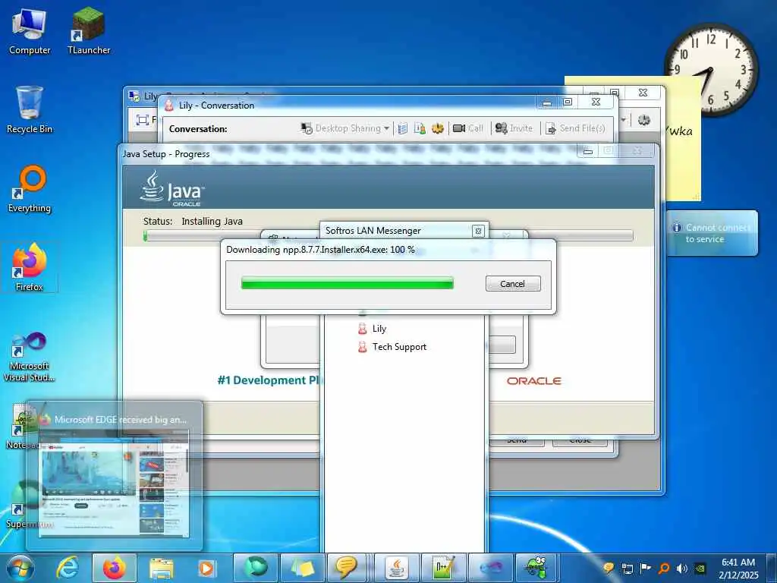Click Firefox preview thumbnail of Microsoft EDGE video
The width and height of the screenshot is (777, 583).
115,483
